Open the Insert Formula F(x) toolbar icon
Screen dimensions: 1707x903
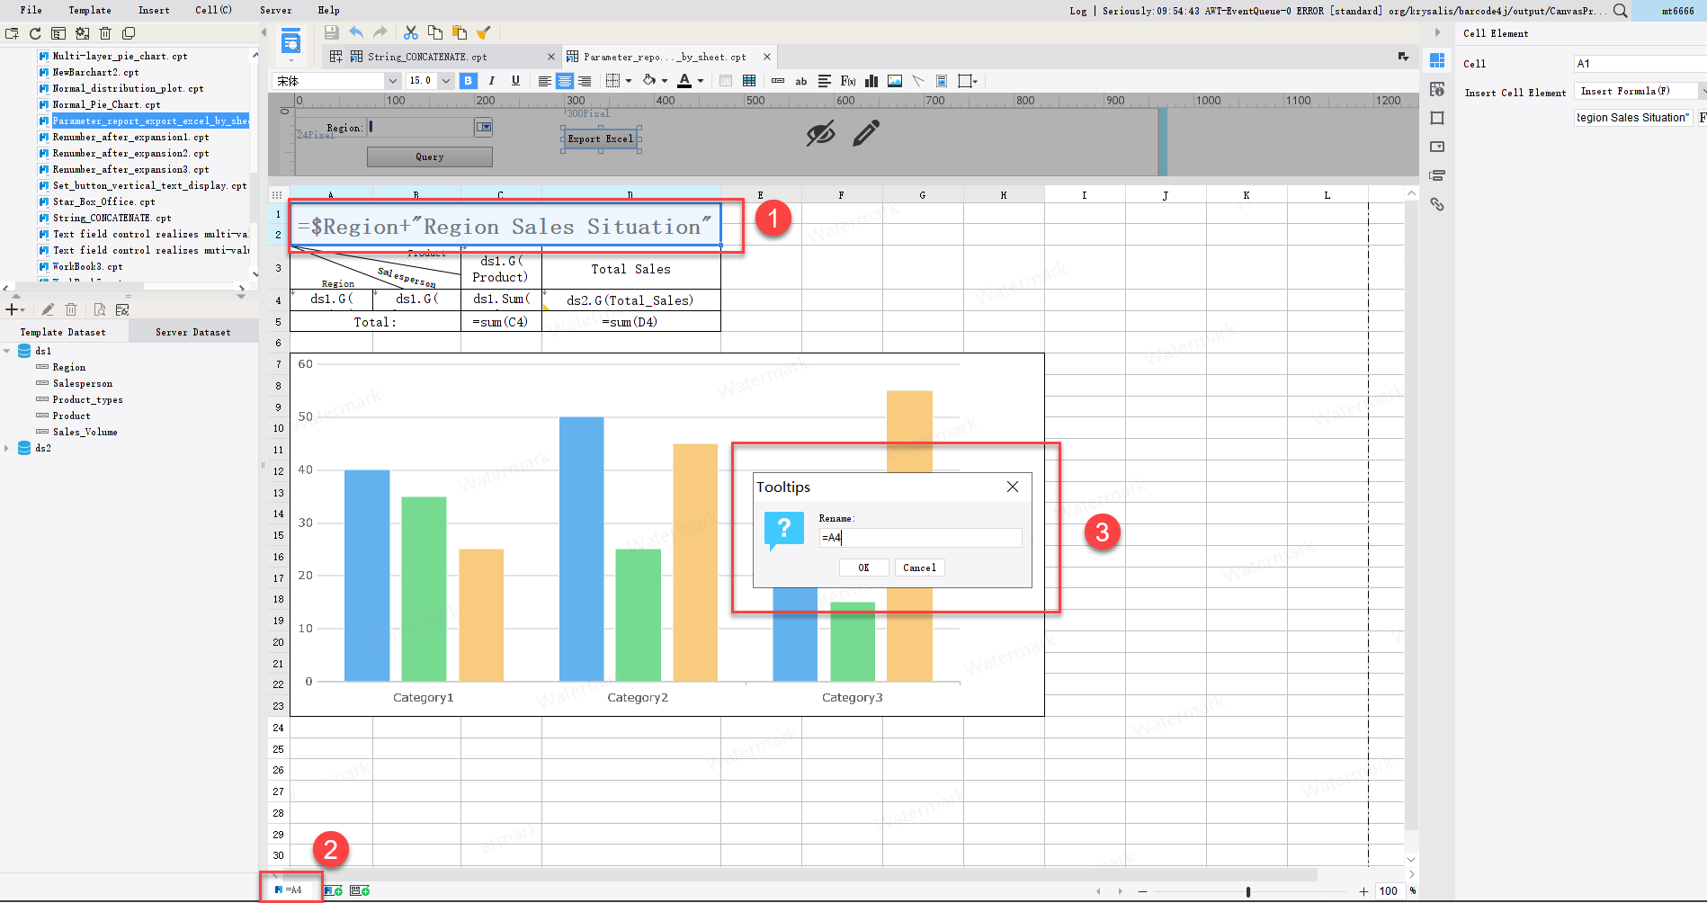846,80
